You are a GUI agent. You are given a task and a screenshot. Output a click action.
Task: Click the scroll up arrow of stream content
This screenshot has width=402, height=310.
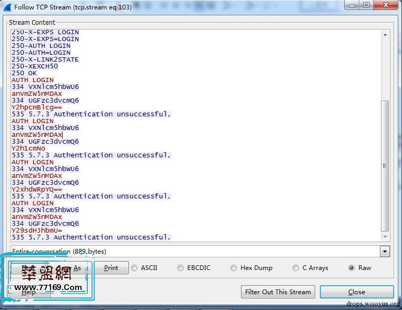tap(385, 35)
